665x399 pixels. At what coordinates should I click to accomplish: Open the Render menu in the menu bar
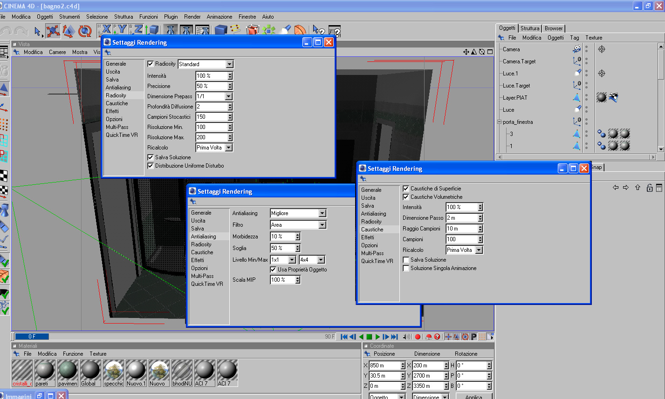pyautogui.click(x=192, y=17)
